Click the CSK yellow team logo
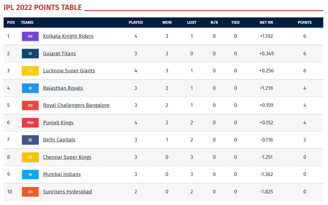Screen dimensions: 328x205 [30, 157]
